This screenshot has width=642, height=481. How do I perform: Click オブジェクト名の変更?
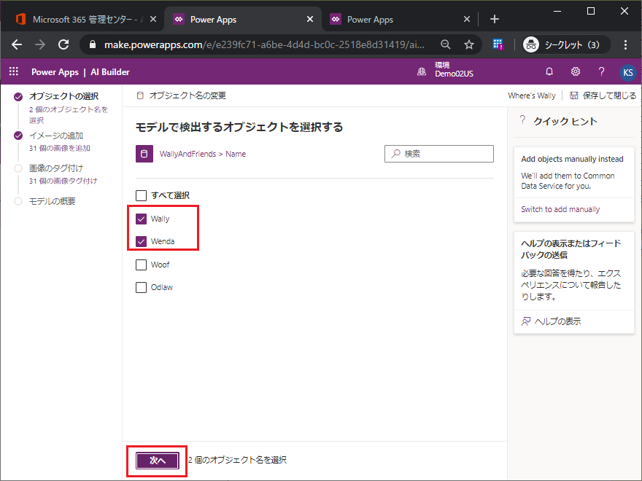click(181, 95)
